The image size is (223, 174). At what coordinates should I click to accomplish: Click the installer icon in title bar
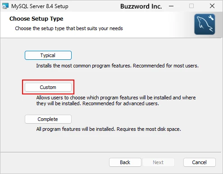pyautogui.click(x=5, y=6)
